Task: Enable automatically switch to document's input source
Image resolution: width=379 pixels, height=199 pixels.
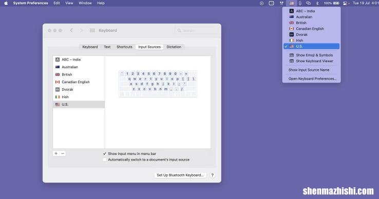Action: point(105,160)
